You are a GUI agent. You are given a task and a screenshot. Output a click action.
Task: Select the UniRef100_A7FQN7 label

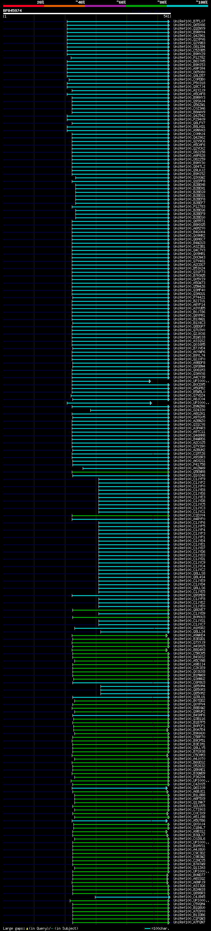[189, 922]
